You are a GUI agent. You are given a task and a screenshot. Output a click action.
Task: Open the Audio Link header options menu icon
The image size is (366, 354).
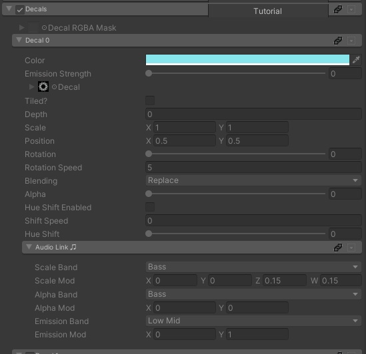351,248
